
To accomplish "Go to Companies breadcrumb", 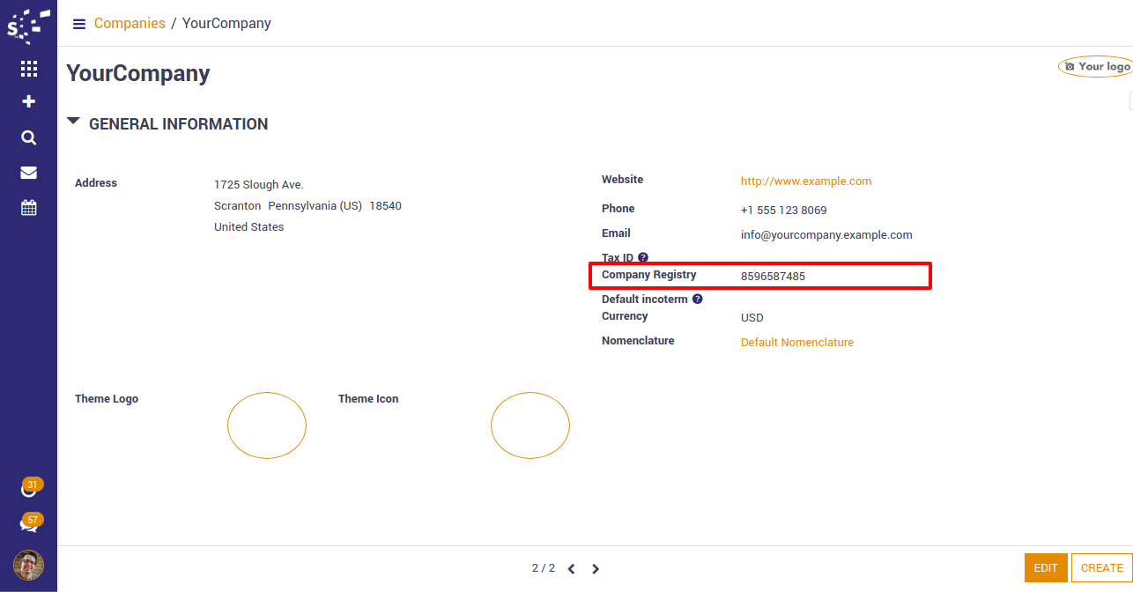I will pos(130,24).
